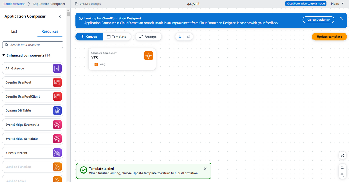Switch to the List tab
Image resolution: width=349 pixels, height=182 pixels.
point(14,31)
